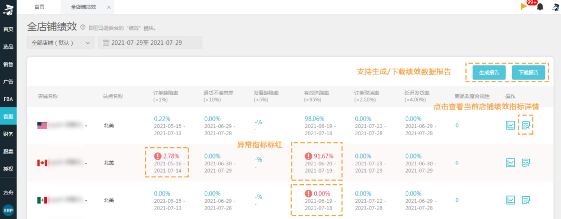Click the red warning icon beside 2.78%

coord(158,156)
